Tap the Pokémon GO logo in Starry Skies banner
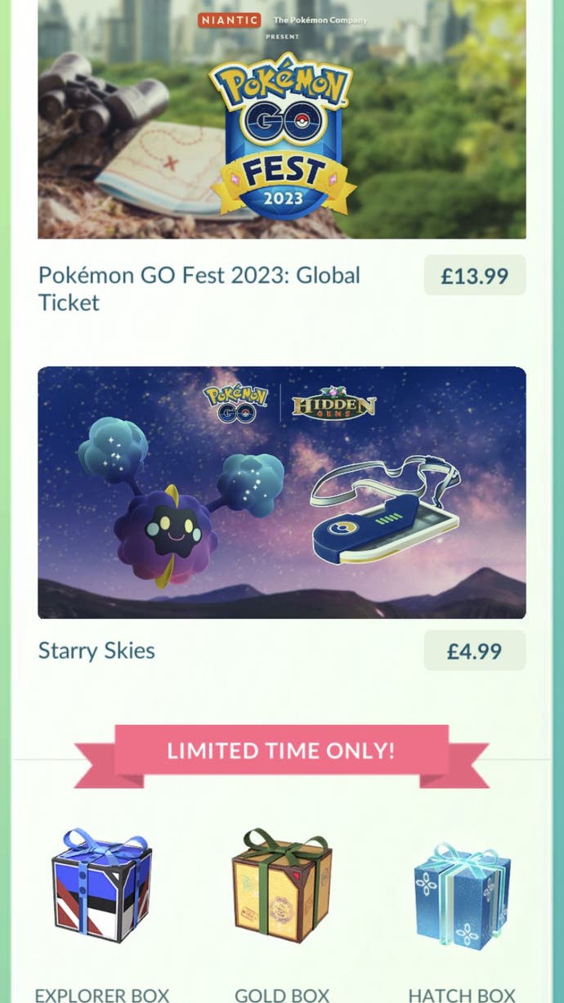 coord(237,404)
